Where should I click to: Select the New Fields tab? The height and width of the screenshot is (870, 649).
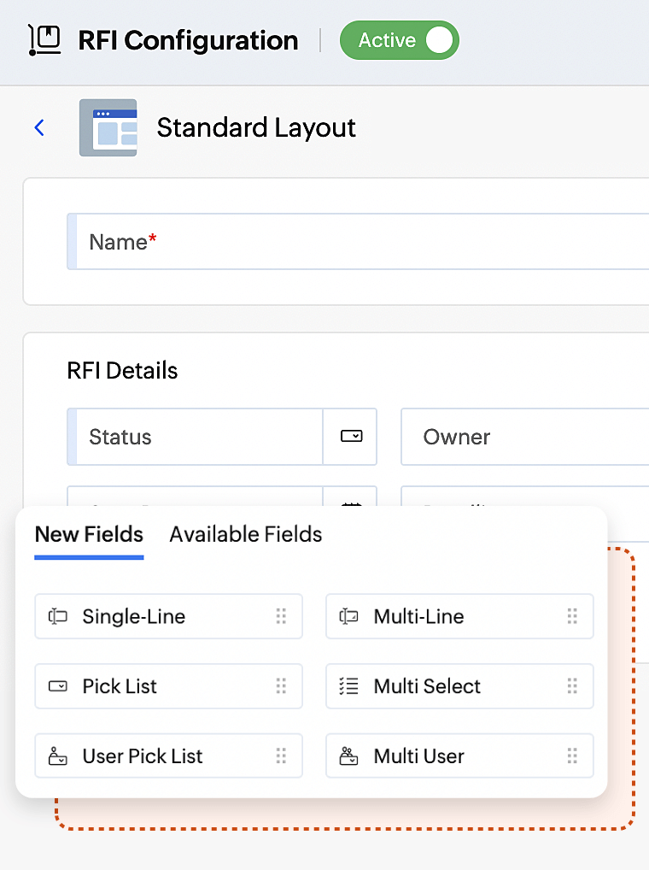pos(88,534)
